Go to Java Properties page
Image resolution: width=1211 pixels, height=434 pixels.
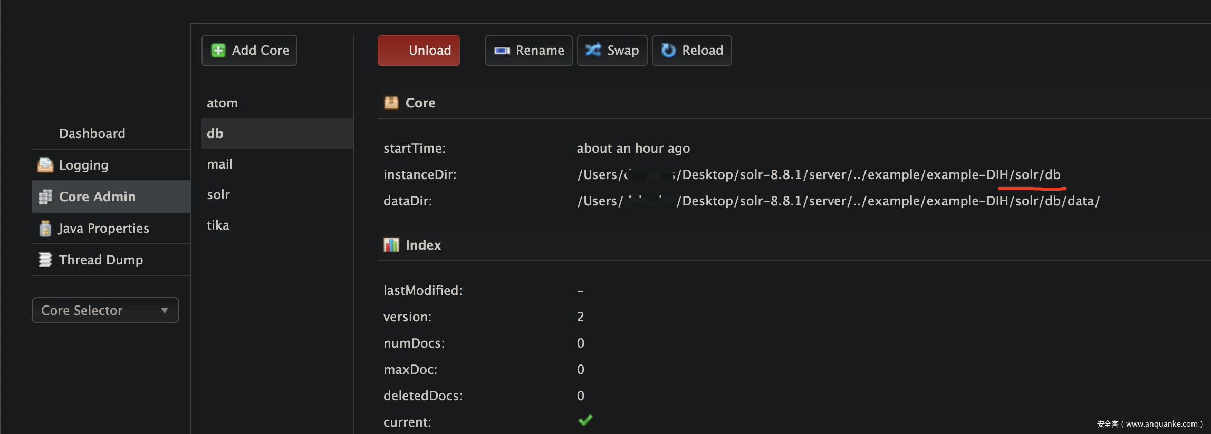103,229
